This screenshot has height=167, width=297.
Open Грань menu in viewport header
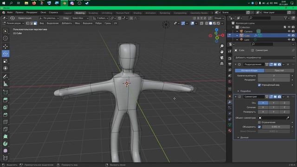coord(108,23)
